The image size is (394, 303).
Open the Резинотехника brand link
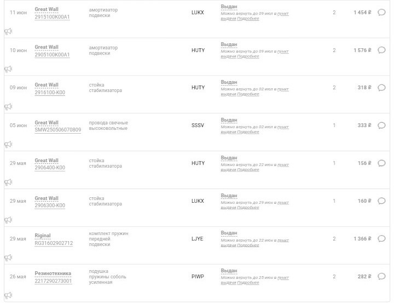point(53,273)
